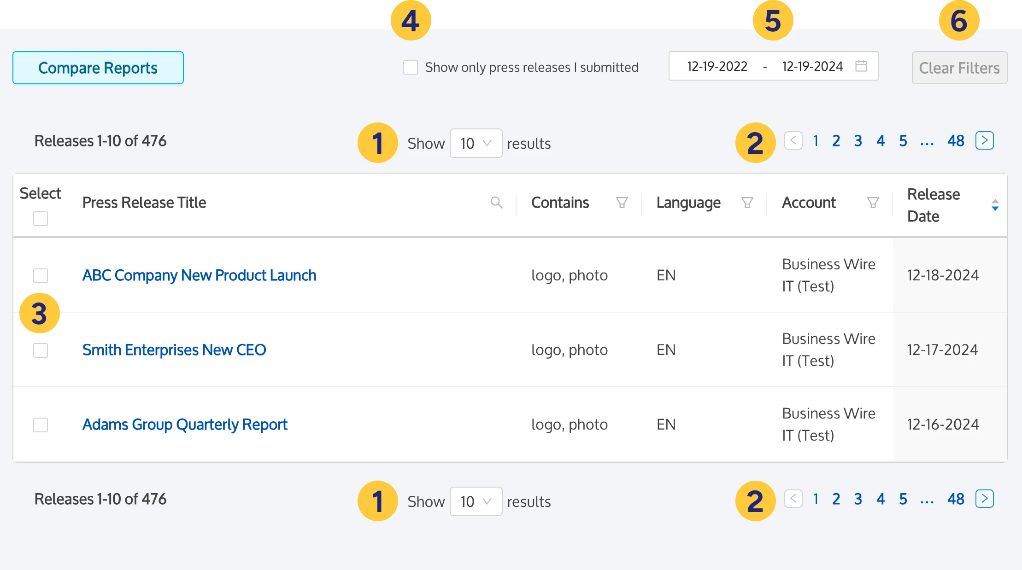Go to next page using top pagination arrow

(985, 140)
